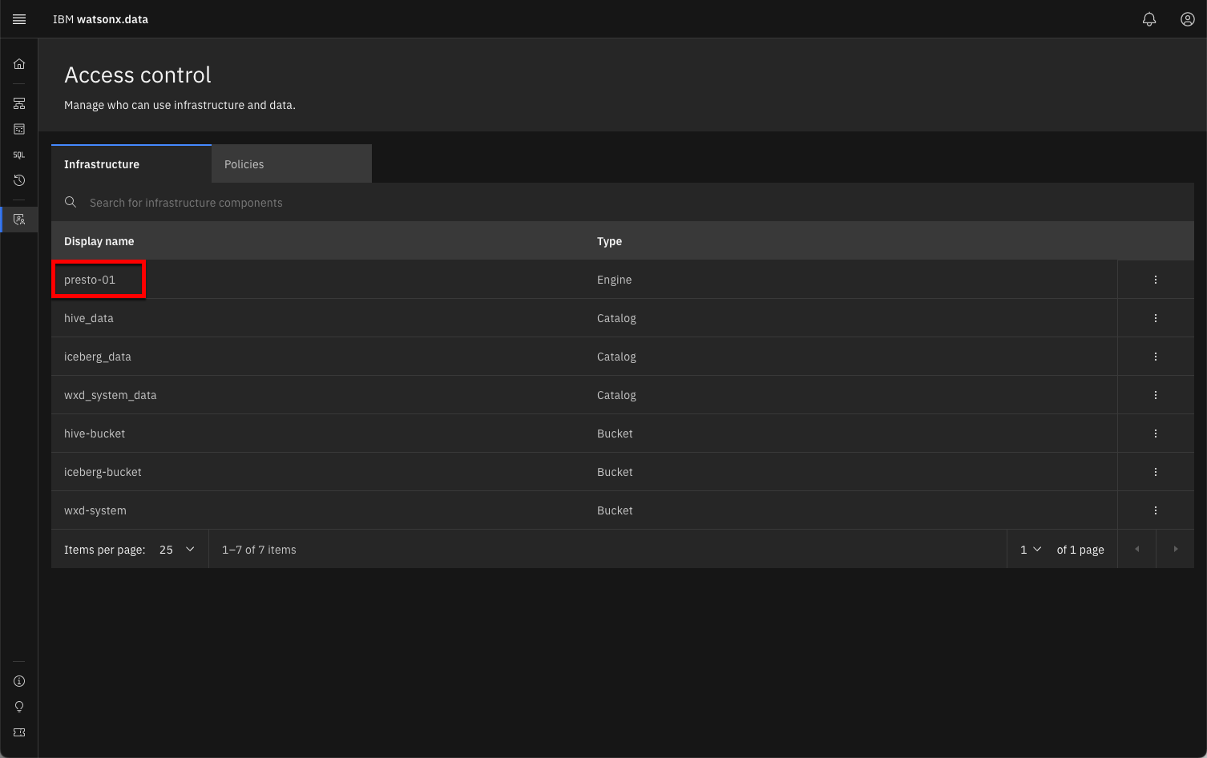Click Catalog type cell of hive_data

616,318
